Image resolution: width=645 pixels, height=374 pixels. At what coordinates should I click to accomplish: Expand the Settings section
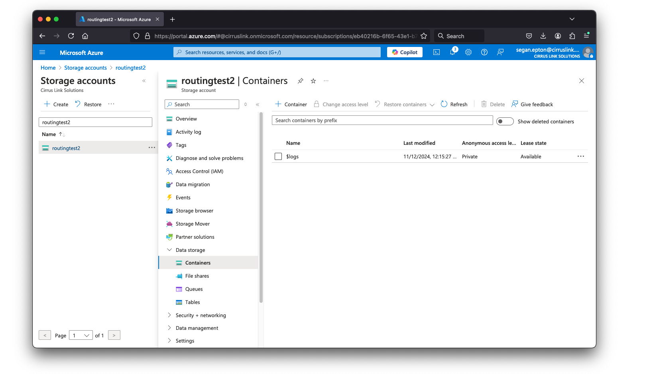[x=169, y=341]
